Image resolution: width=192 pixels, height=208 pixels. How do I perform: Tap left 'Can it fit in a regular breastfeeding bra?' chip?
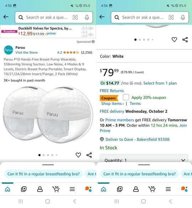point(43,174)
